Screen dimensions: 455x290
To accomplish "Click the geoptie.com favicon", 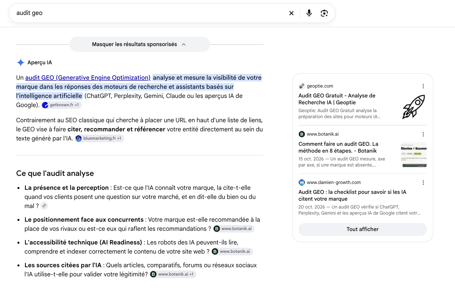I will 302,86.
